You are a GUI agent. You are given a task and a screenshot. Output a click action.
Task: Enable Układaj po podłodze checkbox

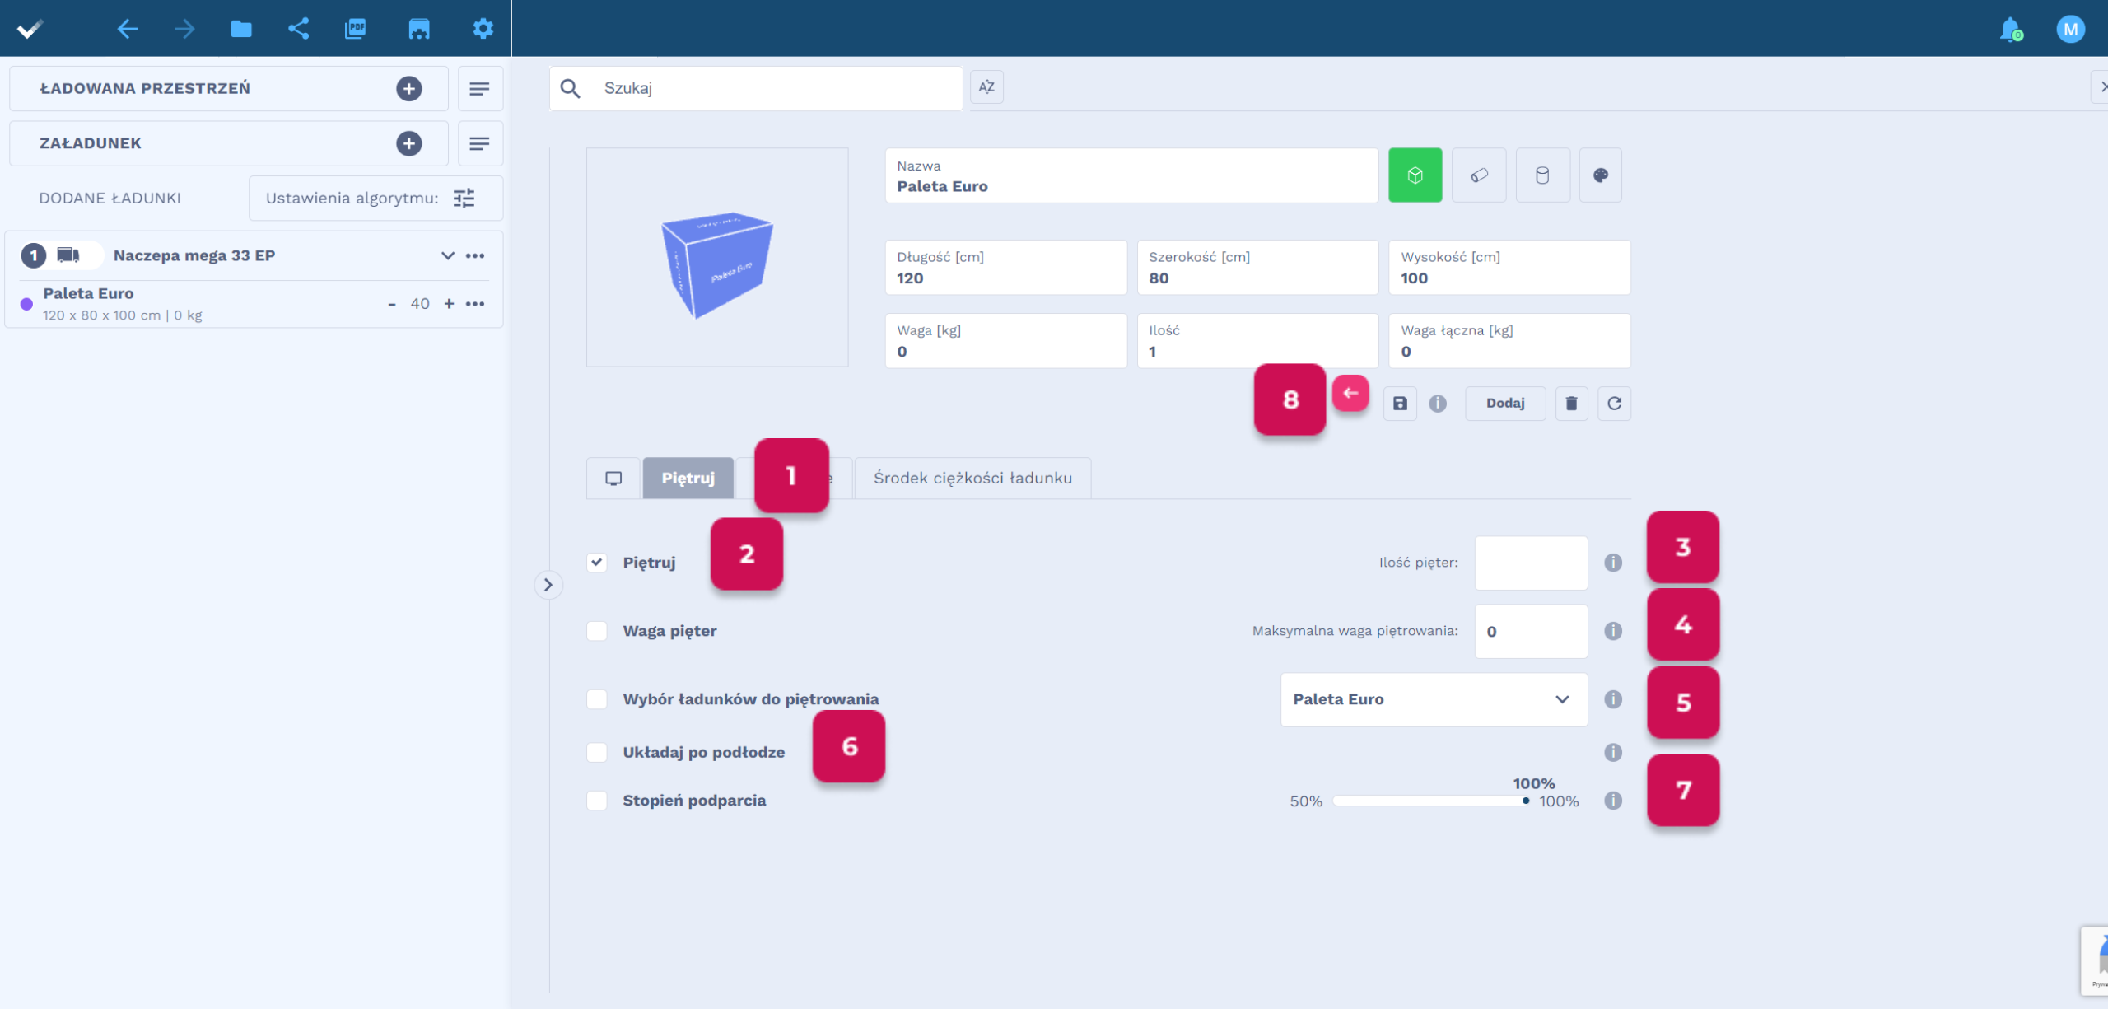[x=597, y=752]
